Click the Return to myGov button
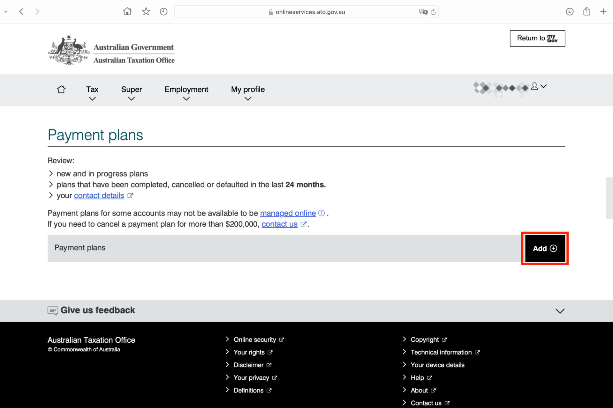The width and height of the screenshot is (613, 408). tap(537, 38)
